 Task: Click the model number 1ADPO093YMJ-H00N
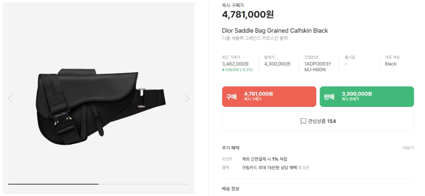click(317, 67)
